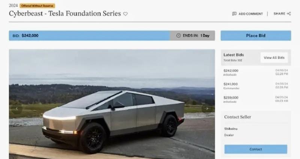Place a bid on the Cyberbeast
Image resolution: width=300 pixels, height=159 pixels.
256,36
